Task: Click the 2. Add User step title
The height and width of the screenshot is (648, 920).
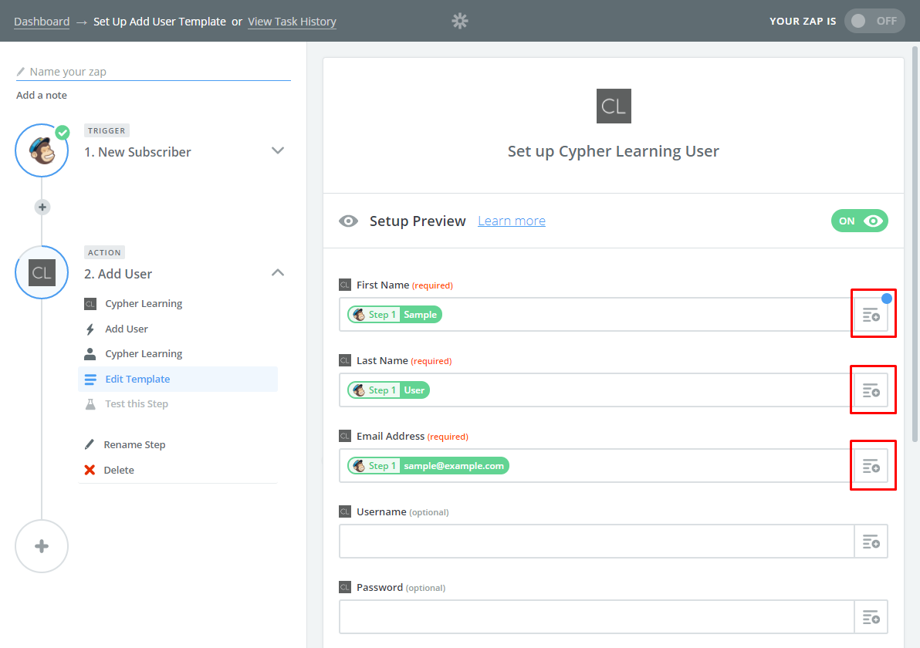Action: (118, 274)
